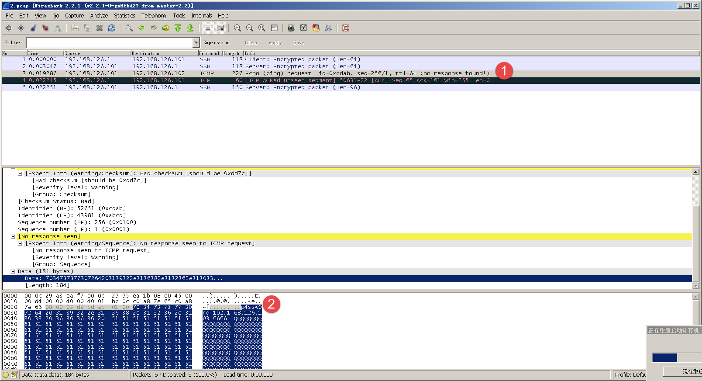
Task: Find a packet with magnifier icon
Action: 129,28
